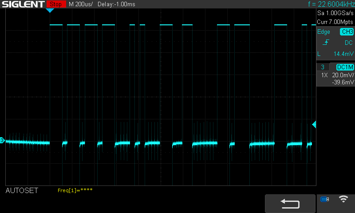Click the trigger level 14.4mV value
The height and width of the screenshot is (213, 355).
coord(343,54)
